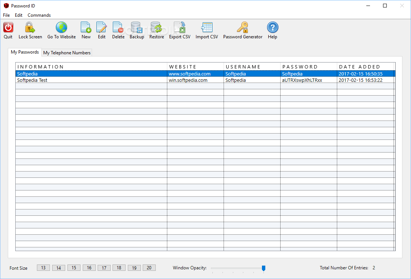Viewport: 411px width, 279px height.
Task: Set font size to 15
Action: point(74,268)
